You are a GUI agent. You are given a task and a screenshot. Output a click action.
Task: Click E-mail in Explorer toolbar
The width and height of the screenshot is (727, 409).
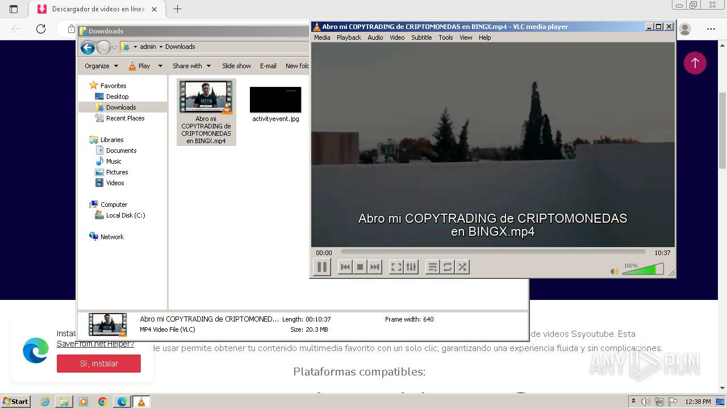(268, 66)
